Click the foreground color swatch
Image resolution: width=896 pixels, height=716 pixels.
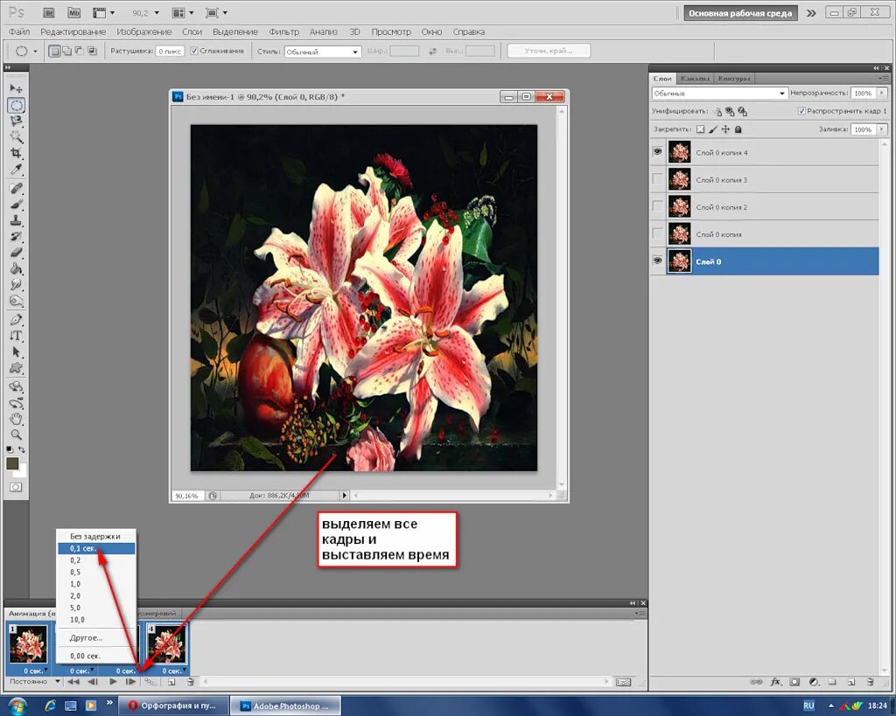pyautogui.click(x=12, y=463)
